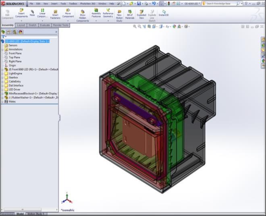This screenshot has height=216, width=266.
Task: Switch to the Render Tools tab
Action: coord(60,25)
